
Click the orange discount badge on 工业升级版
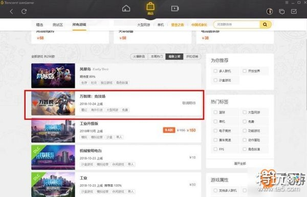pyautogui.click(x=169, y=130)
